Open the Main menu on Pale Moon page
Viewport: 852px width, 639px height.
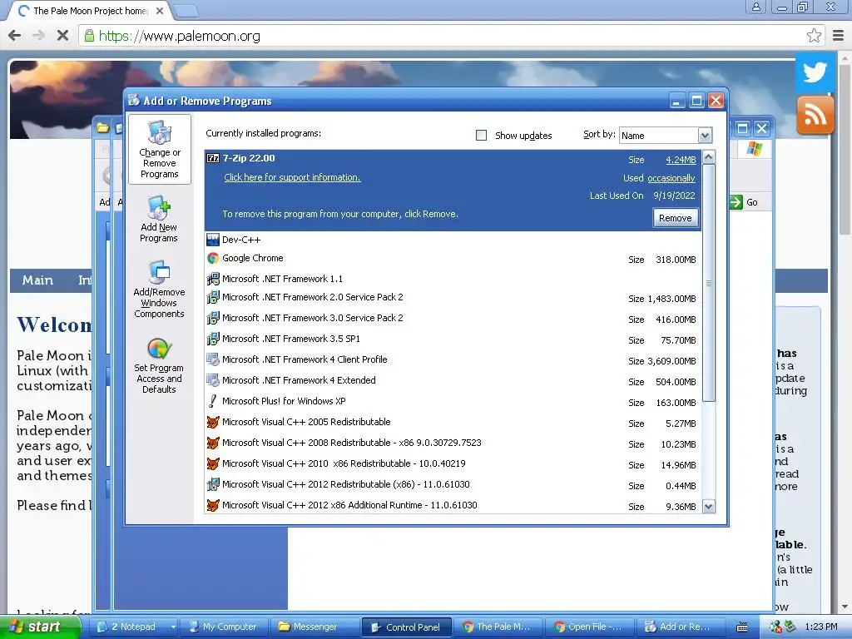pos(37,280)
